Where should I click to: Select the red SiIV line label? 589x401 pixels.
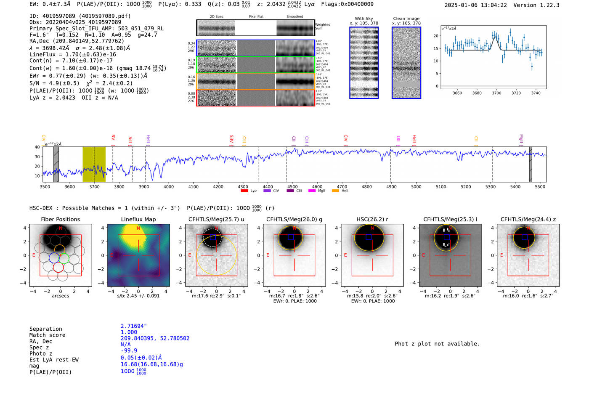[x=231, y=139]
